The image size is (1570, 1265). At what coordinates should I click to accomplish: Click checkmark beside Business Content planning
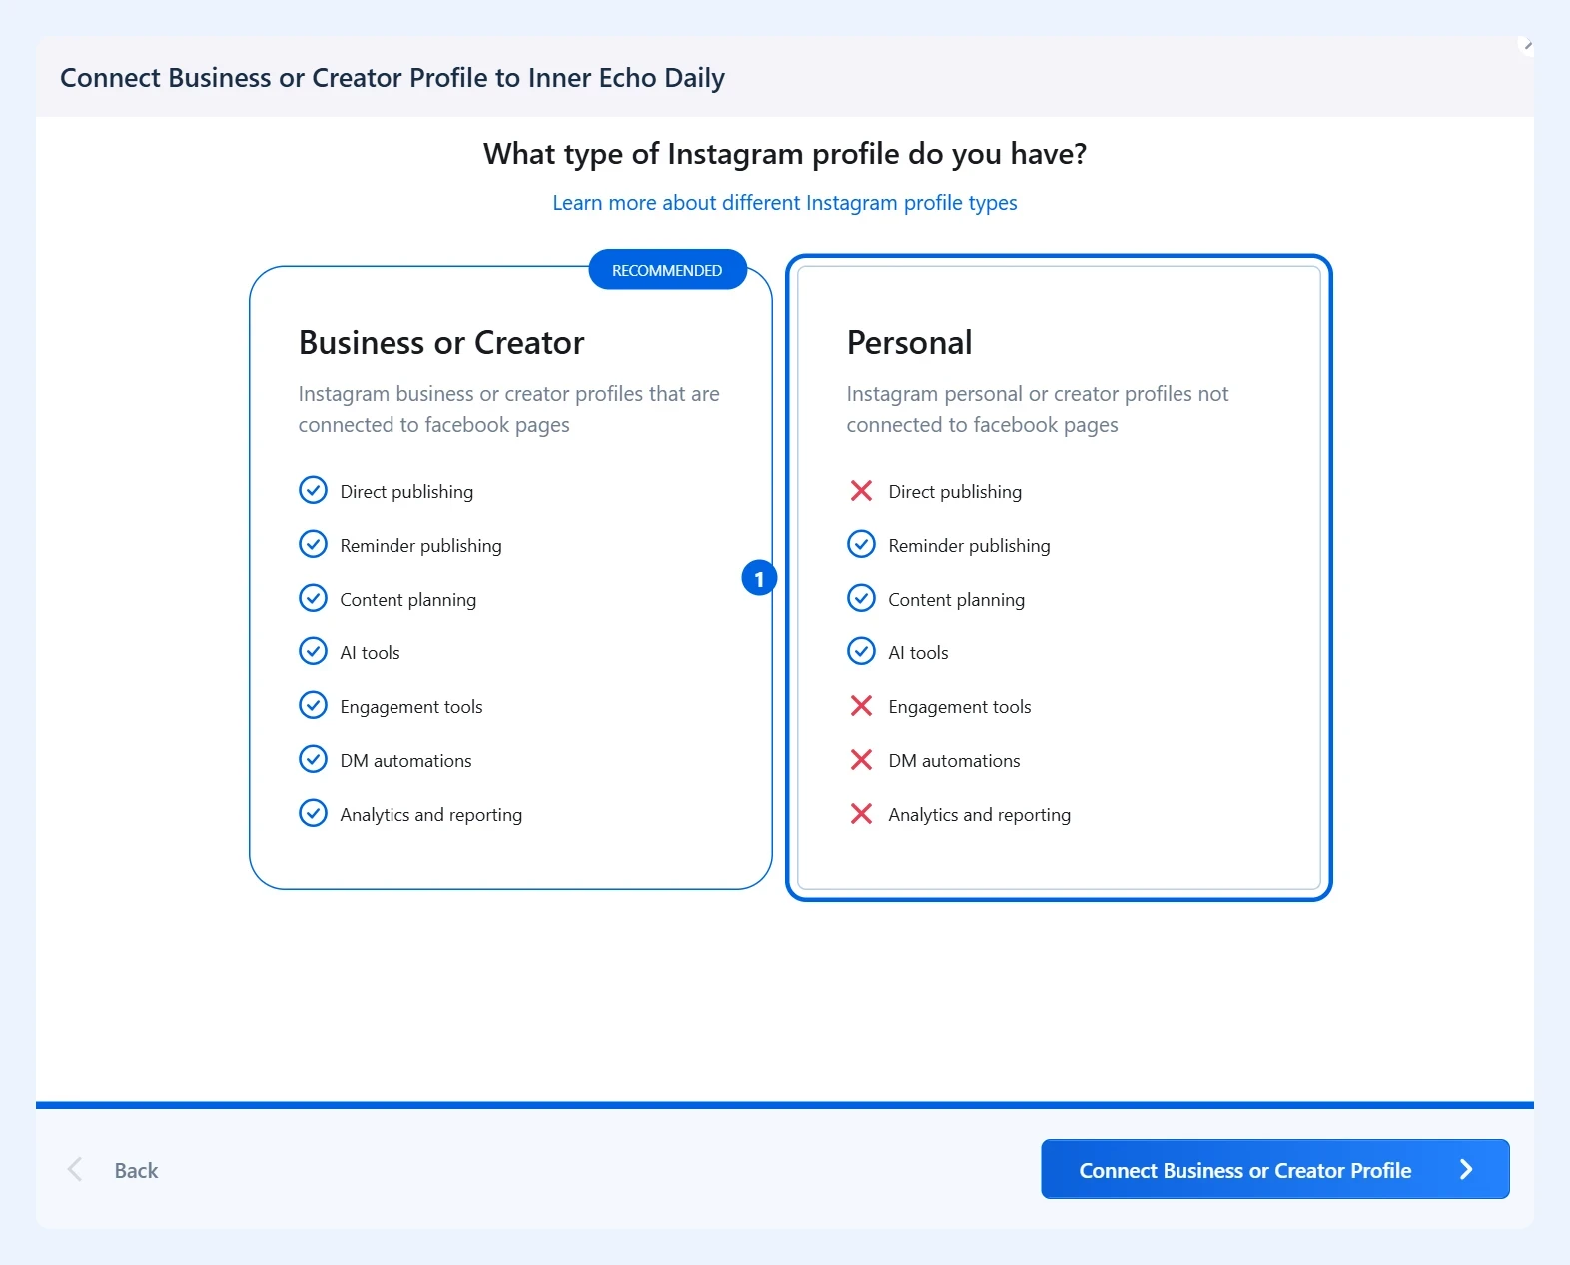tap(313, 598)
